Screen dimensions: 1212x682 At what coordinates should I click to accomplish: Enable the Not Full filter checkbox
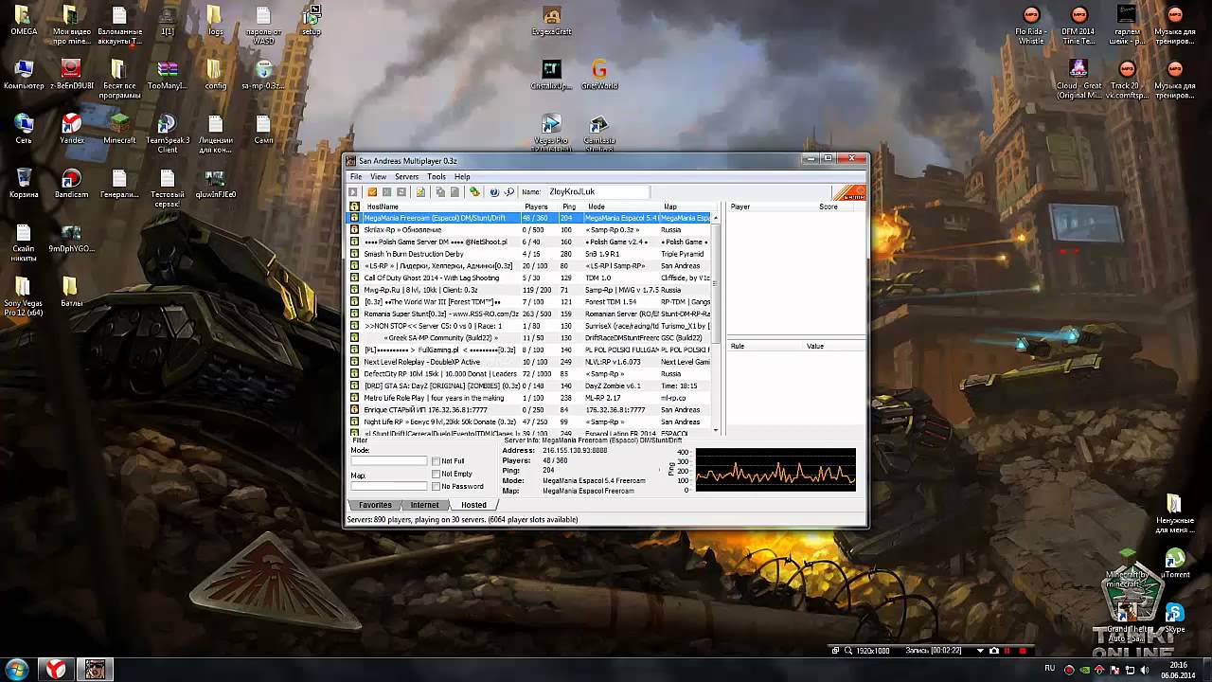436,461
